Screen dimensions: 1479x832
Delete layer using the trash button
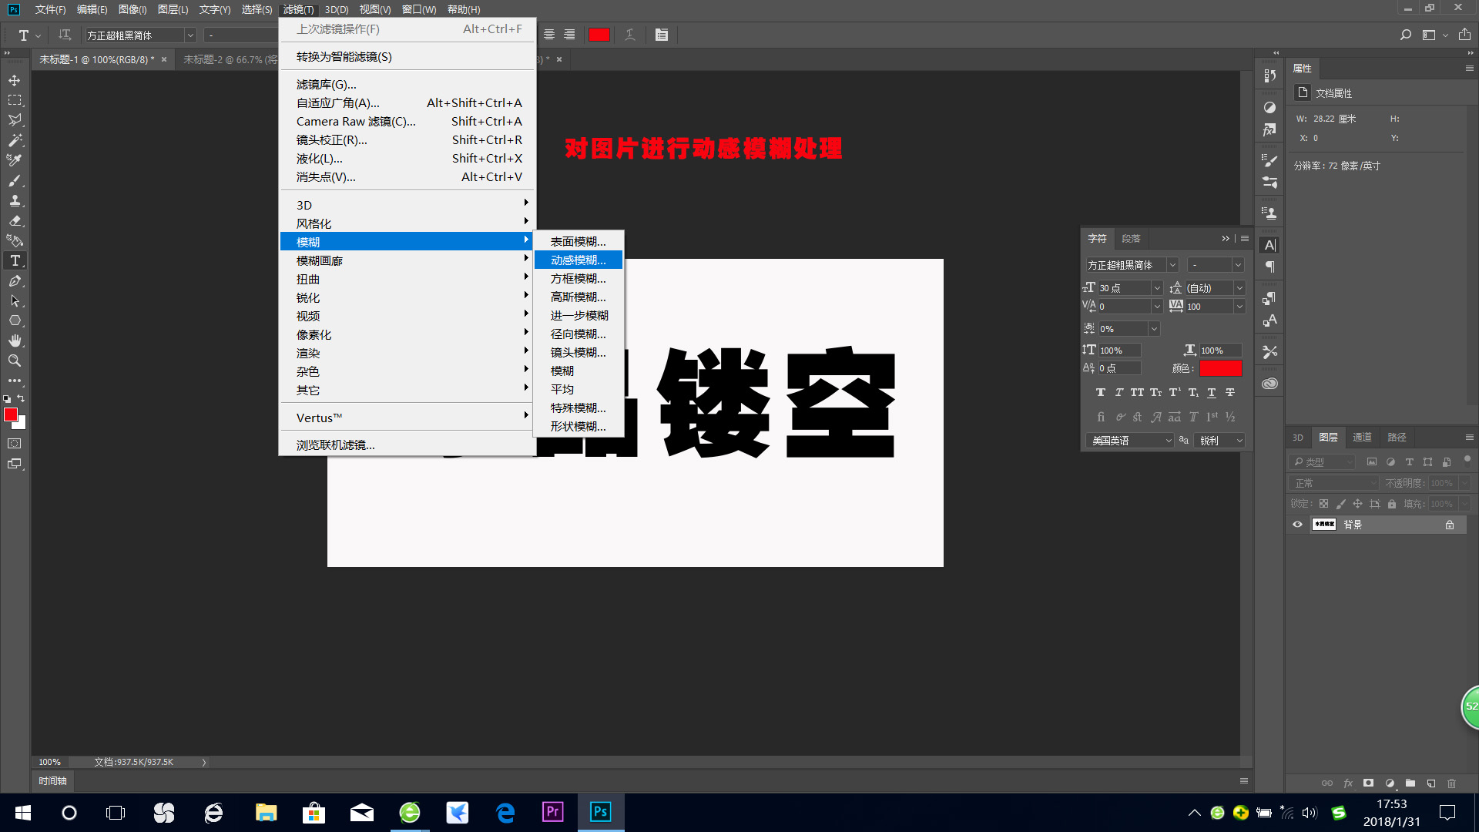(1451, 783)
